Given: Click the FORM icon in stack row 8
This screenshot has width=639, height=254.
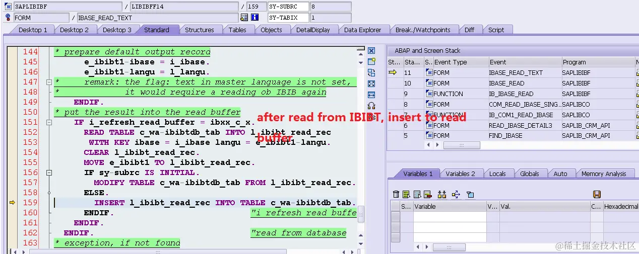Looking at the screenshot, I should pyautogui.click(x=429, y=104).
